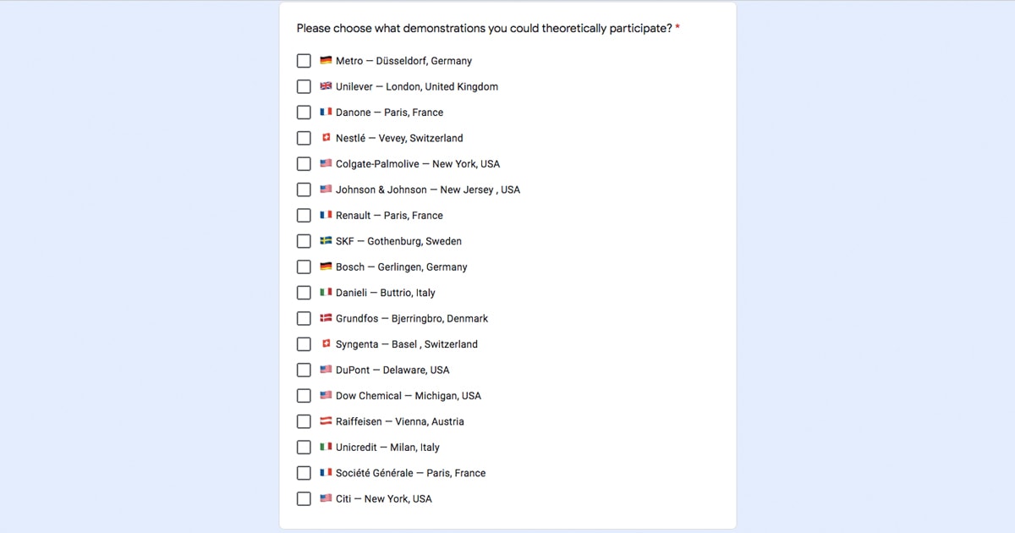Enable the Raiffeisen — Vienna, Austria checkbox
The width and height of the screenshot is (1015, 533).
tap(304, 421)
